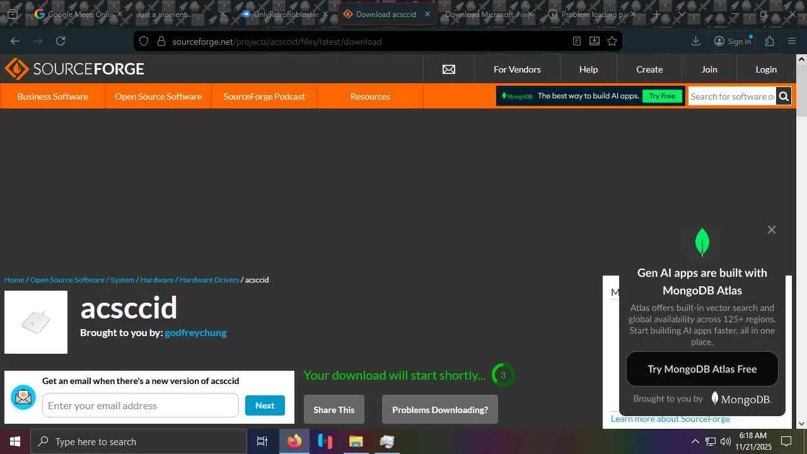Open Task View on the taskbar
This screenshot has width=807, height=454.
pos(262,441)
